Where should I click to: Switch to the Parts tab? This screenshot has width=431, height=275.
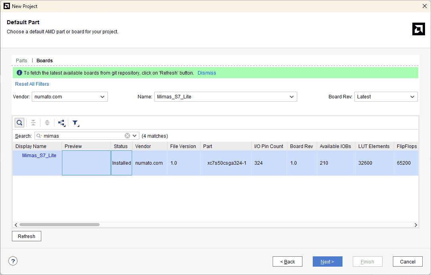tap(21, 61)
